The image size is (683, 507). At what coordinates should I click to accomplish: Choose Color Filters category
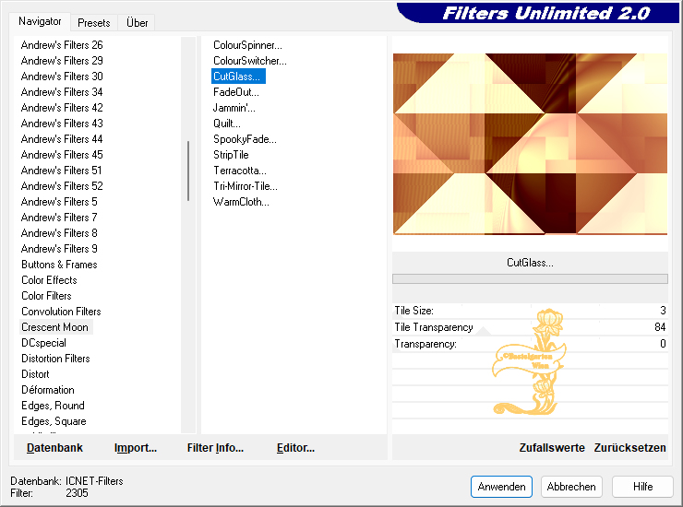(46, 296)
